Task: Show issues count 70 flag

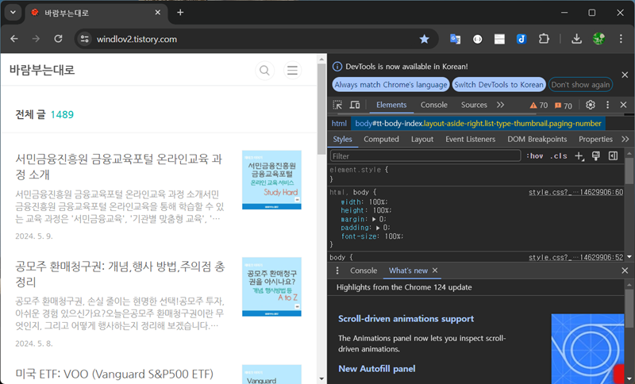Action: [564, 106]
